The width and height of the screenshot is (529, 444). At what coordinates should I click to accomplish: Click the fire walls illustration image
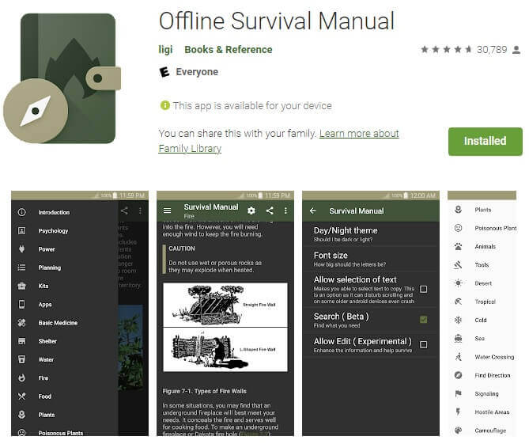click(225, 327)
